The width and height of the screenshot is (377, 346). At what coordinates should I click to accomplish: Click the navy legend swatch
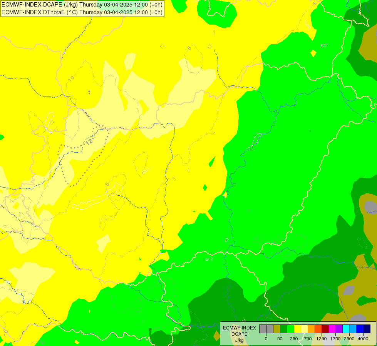(367, 329)
